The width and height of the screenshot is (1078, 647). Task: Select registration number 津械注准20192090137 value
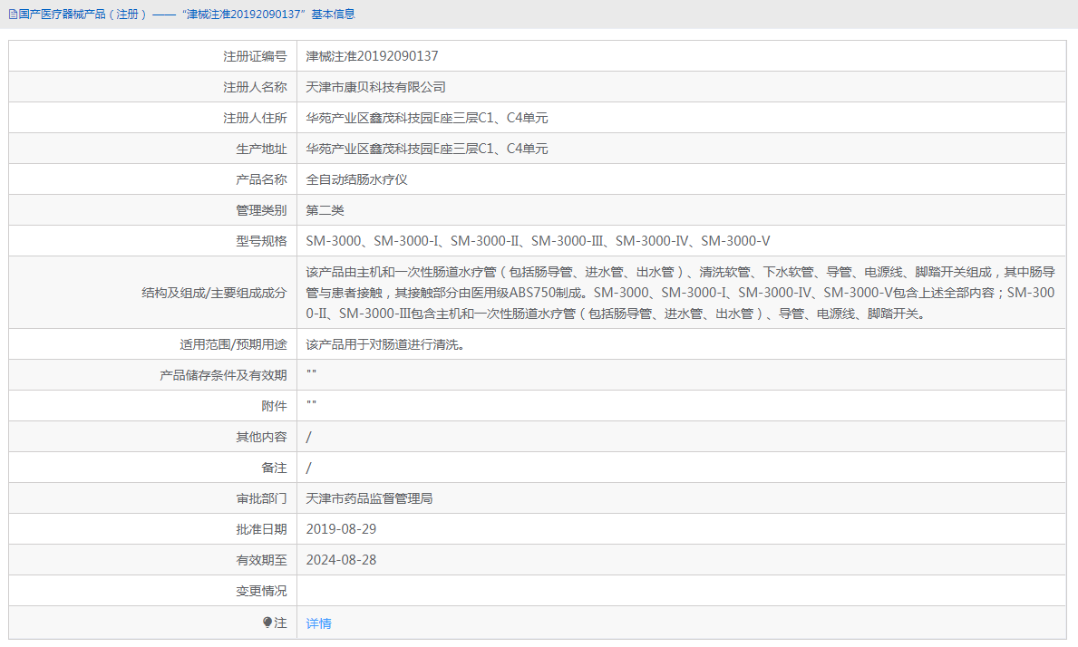coord(372,56)
